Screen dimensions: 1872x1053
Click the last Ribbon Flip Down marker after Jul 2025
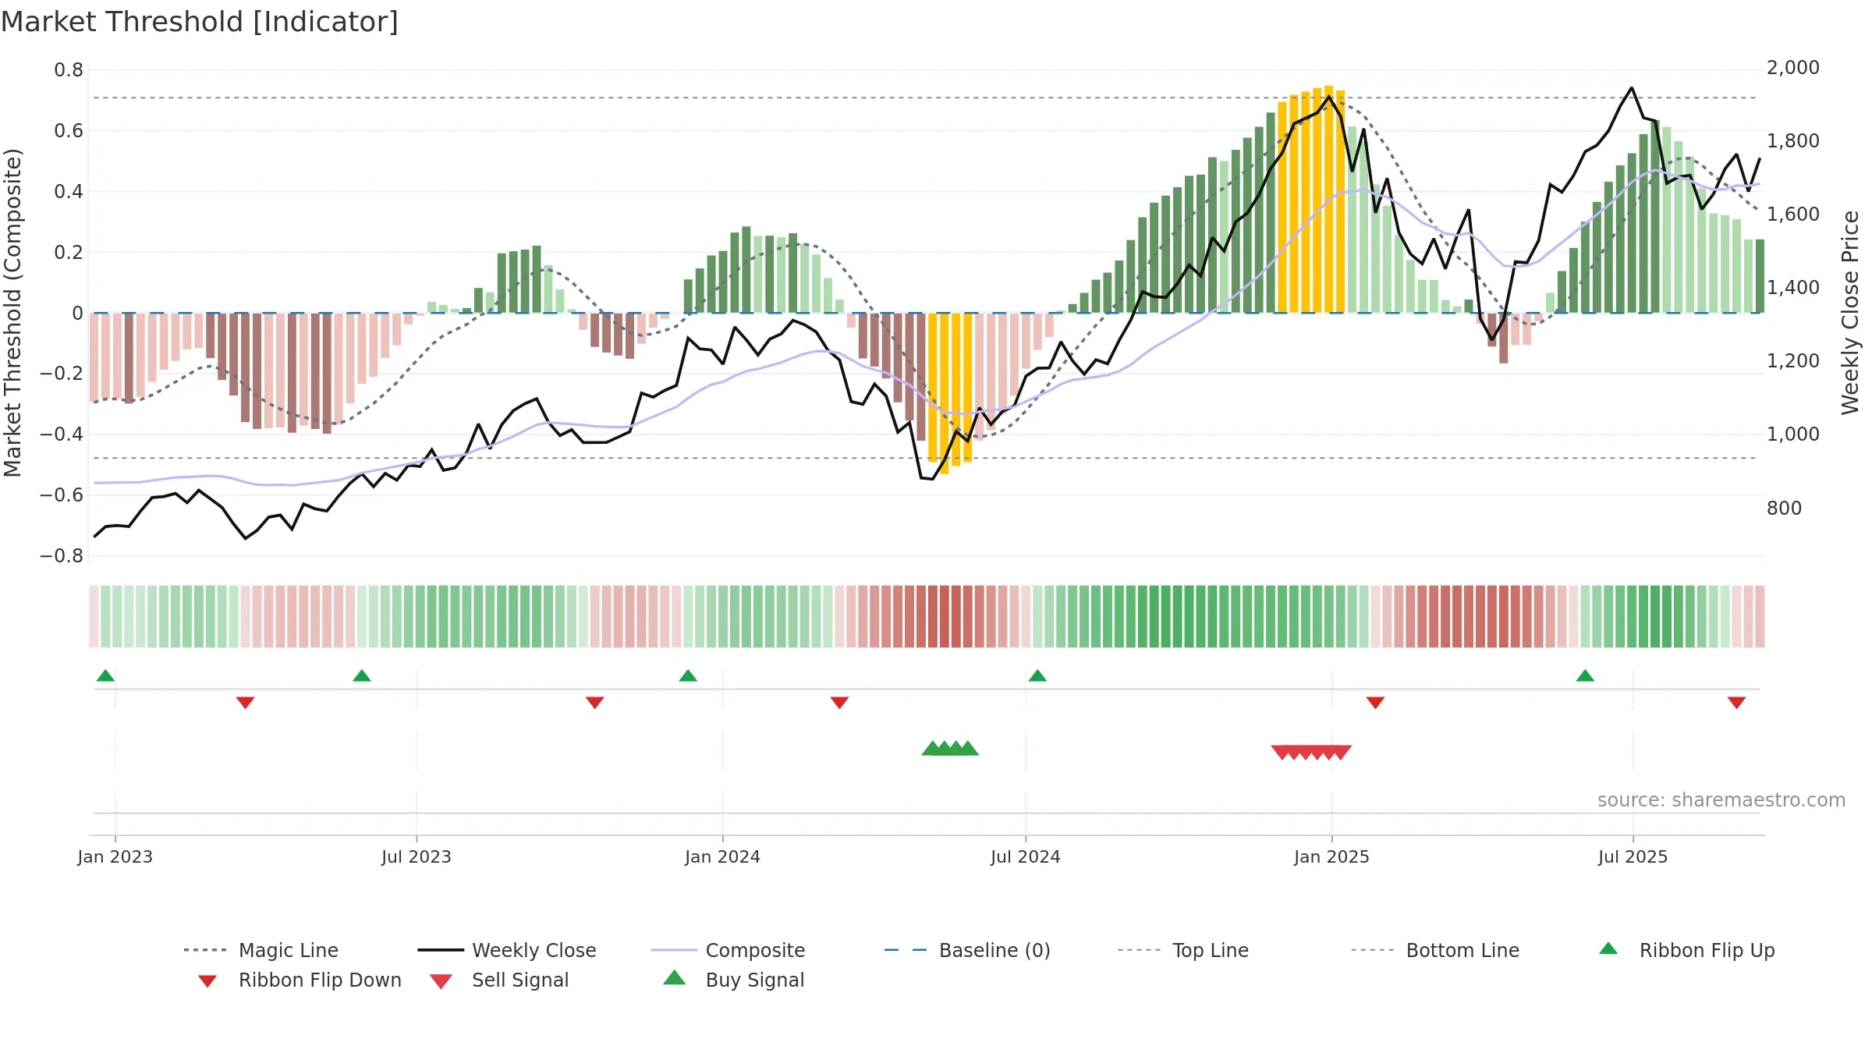(1736, 703)
